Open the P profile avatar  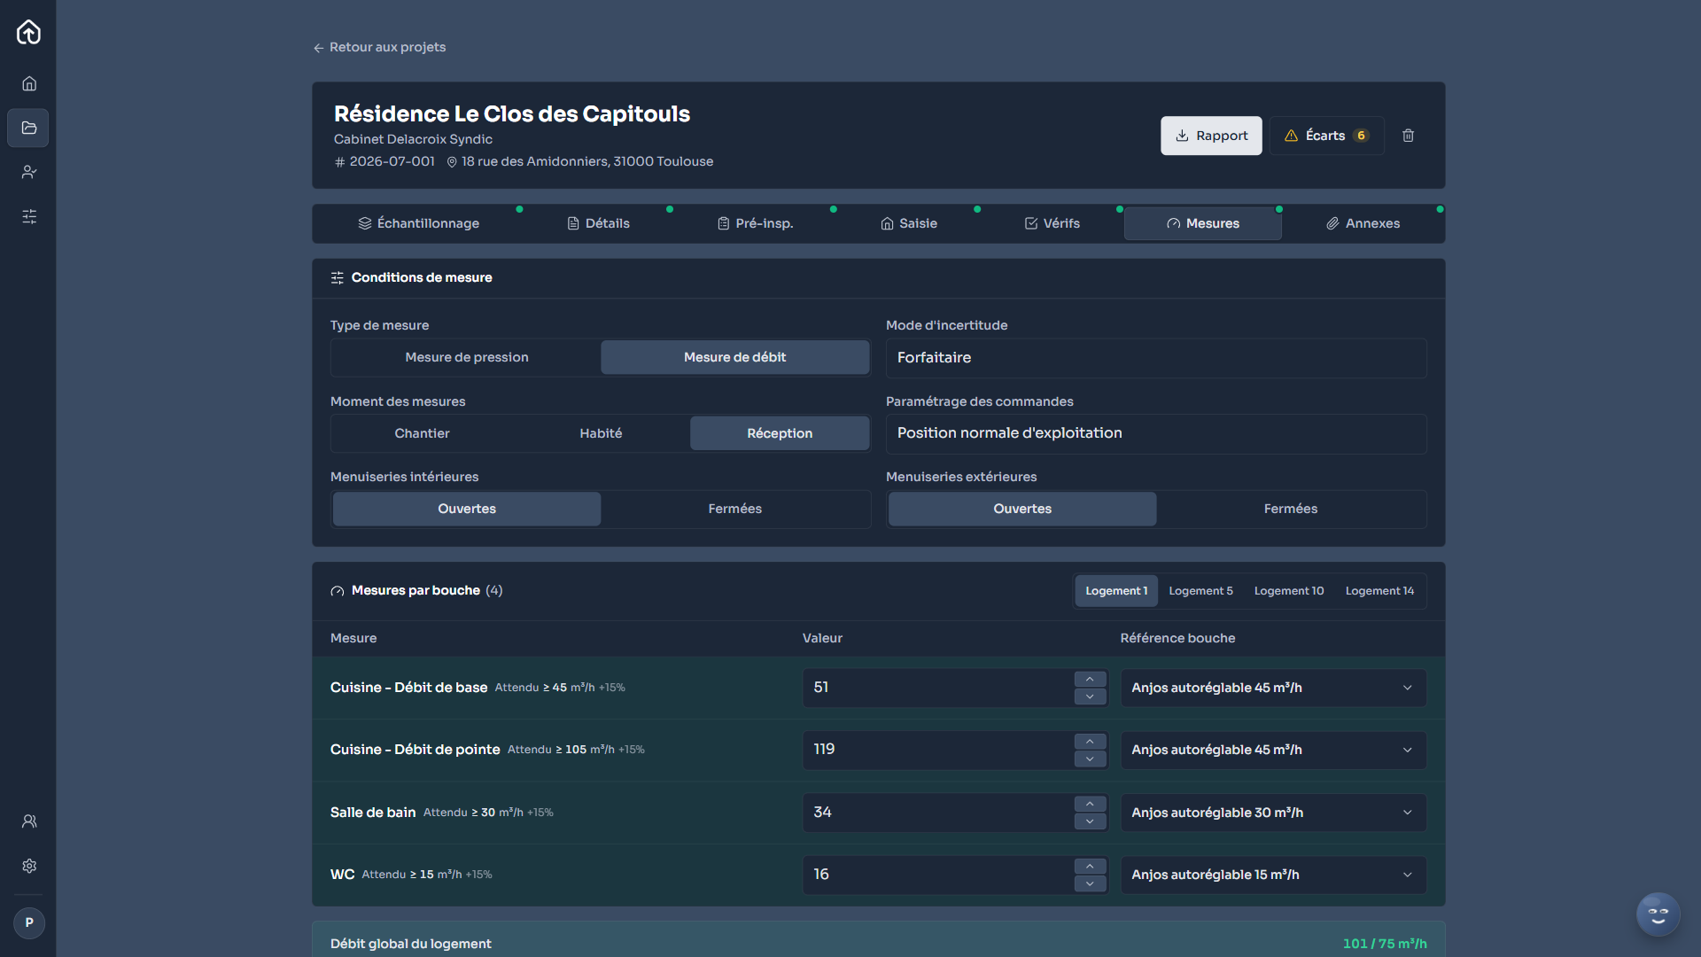(x=28, y=922)
